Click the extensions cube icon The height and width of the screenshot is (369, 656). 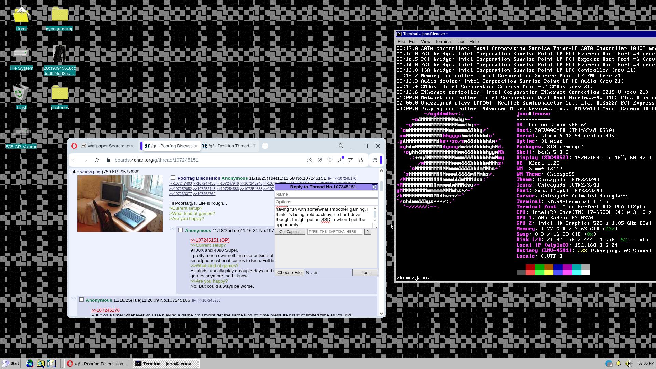click(x=375, y=160)
